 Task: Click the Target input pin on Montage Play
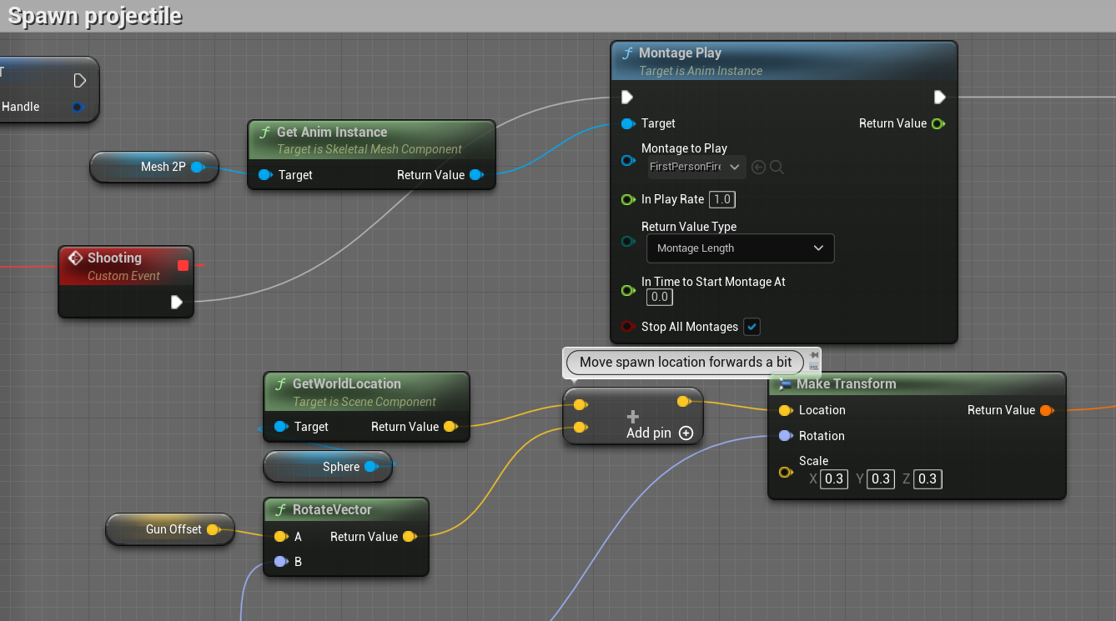pyautogui.click(x=627, y=123)
